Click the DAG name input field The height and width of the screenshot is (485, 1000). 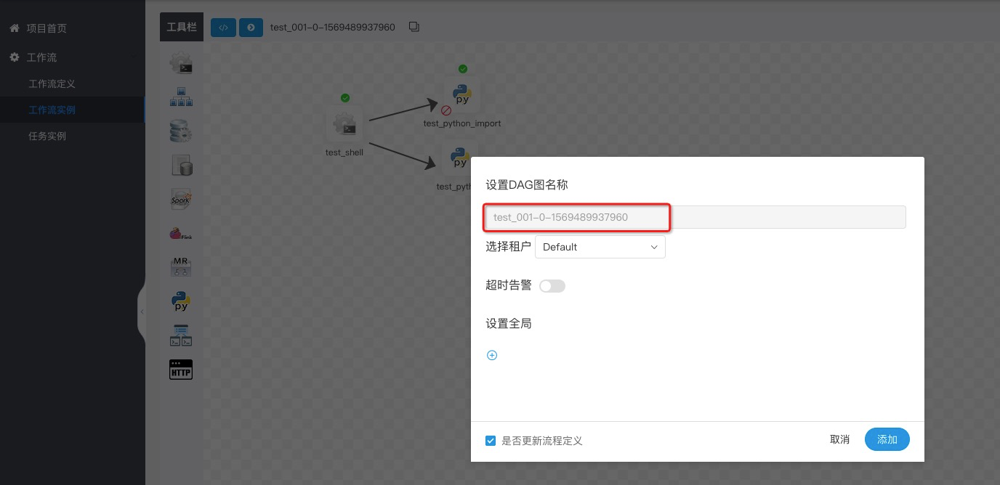click(x=695, y=217)
